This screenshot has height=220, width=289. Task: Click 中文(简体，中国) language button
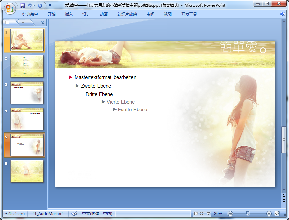pos(97,214)
